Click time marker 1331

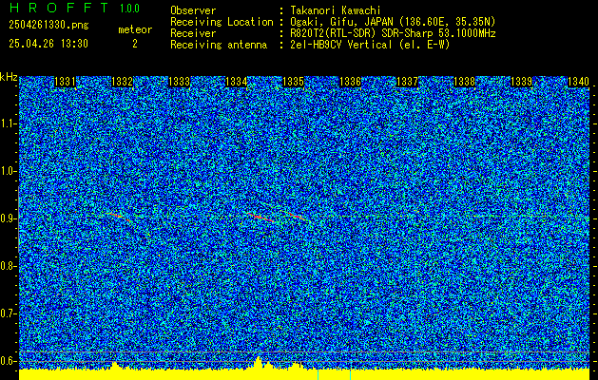[65, 82]
